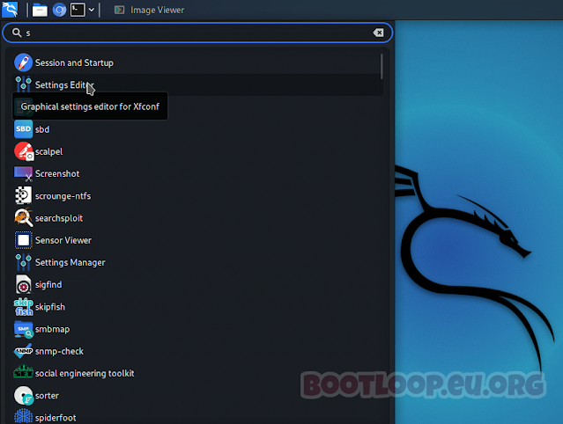
Task: Click into the application search field
Action: tap(197, 33)
